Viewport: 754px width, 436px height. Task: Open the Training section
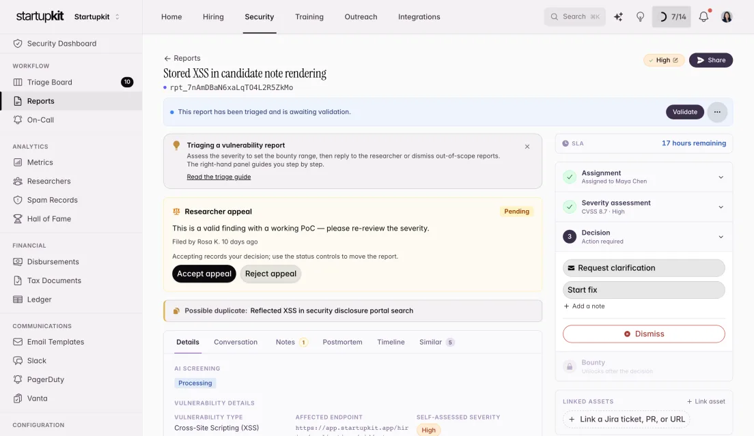309,17
